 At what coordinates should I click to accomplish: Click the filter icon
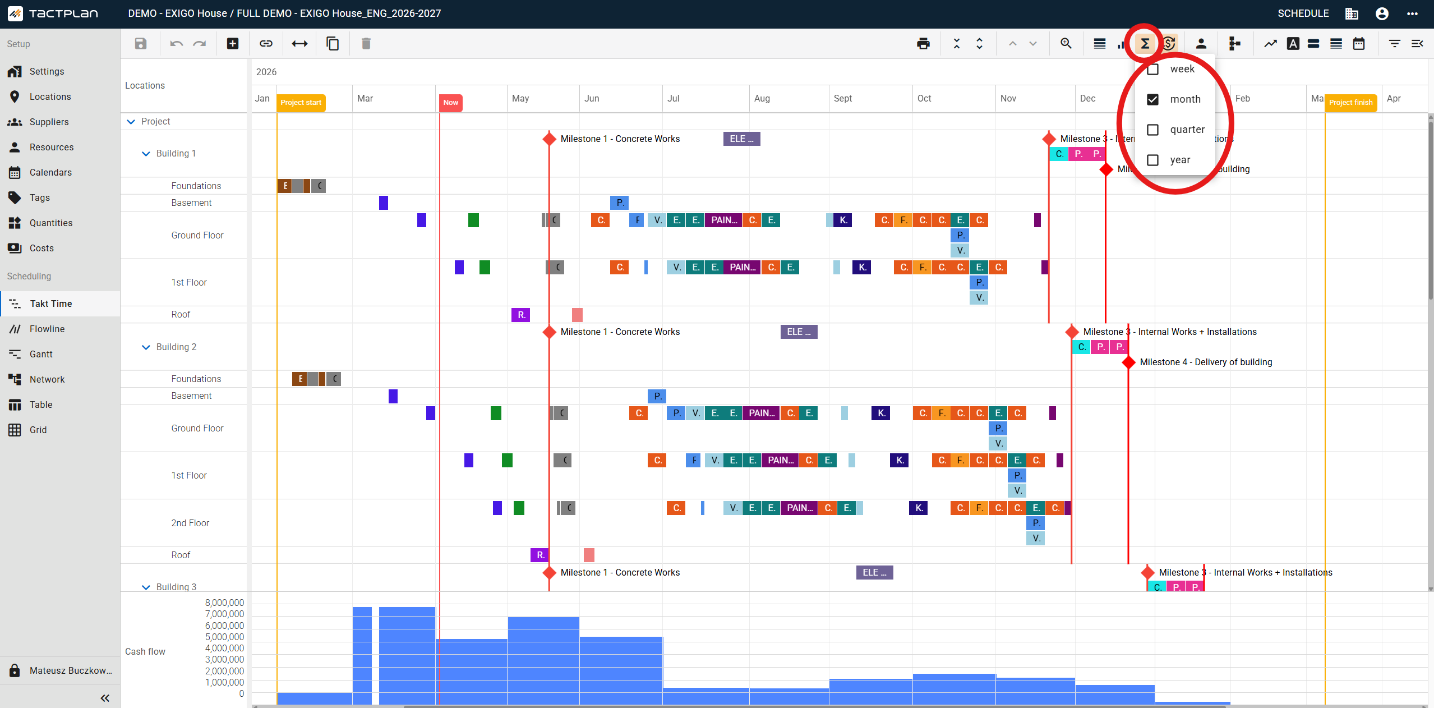point(1395,44)
